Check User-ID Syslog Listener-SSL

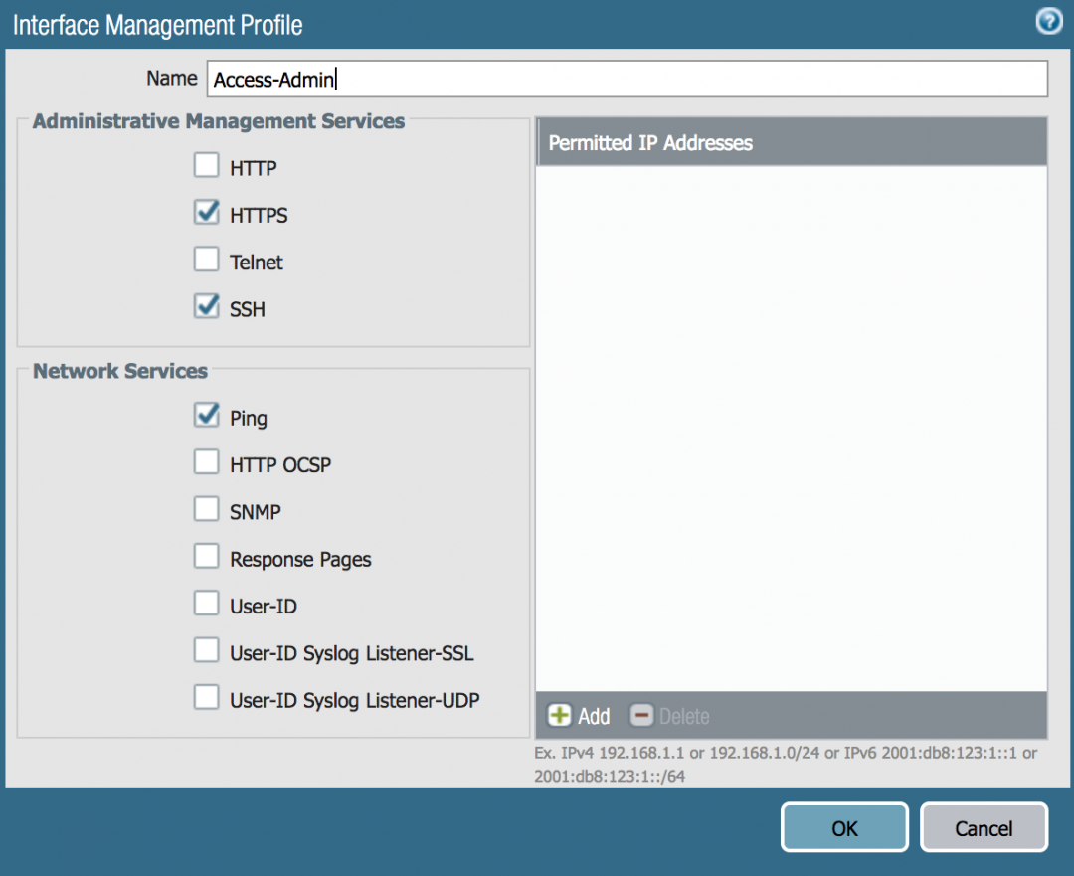[207, 651]
